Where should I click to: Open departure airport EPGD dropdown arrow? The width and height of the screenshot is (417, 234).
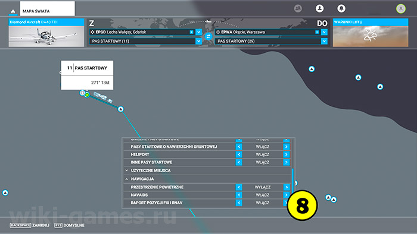tap(198, 32)
